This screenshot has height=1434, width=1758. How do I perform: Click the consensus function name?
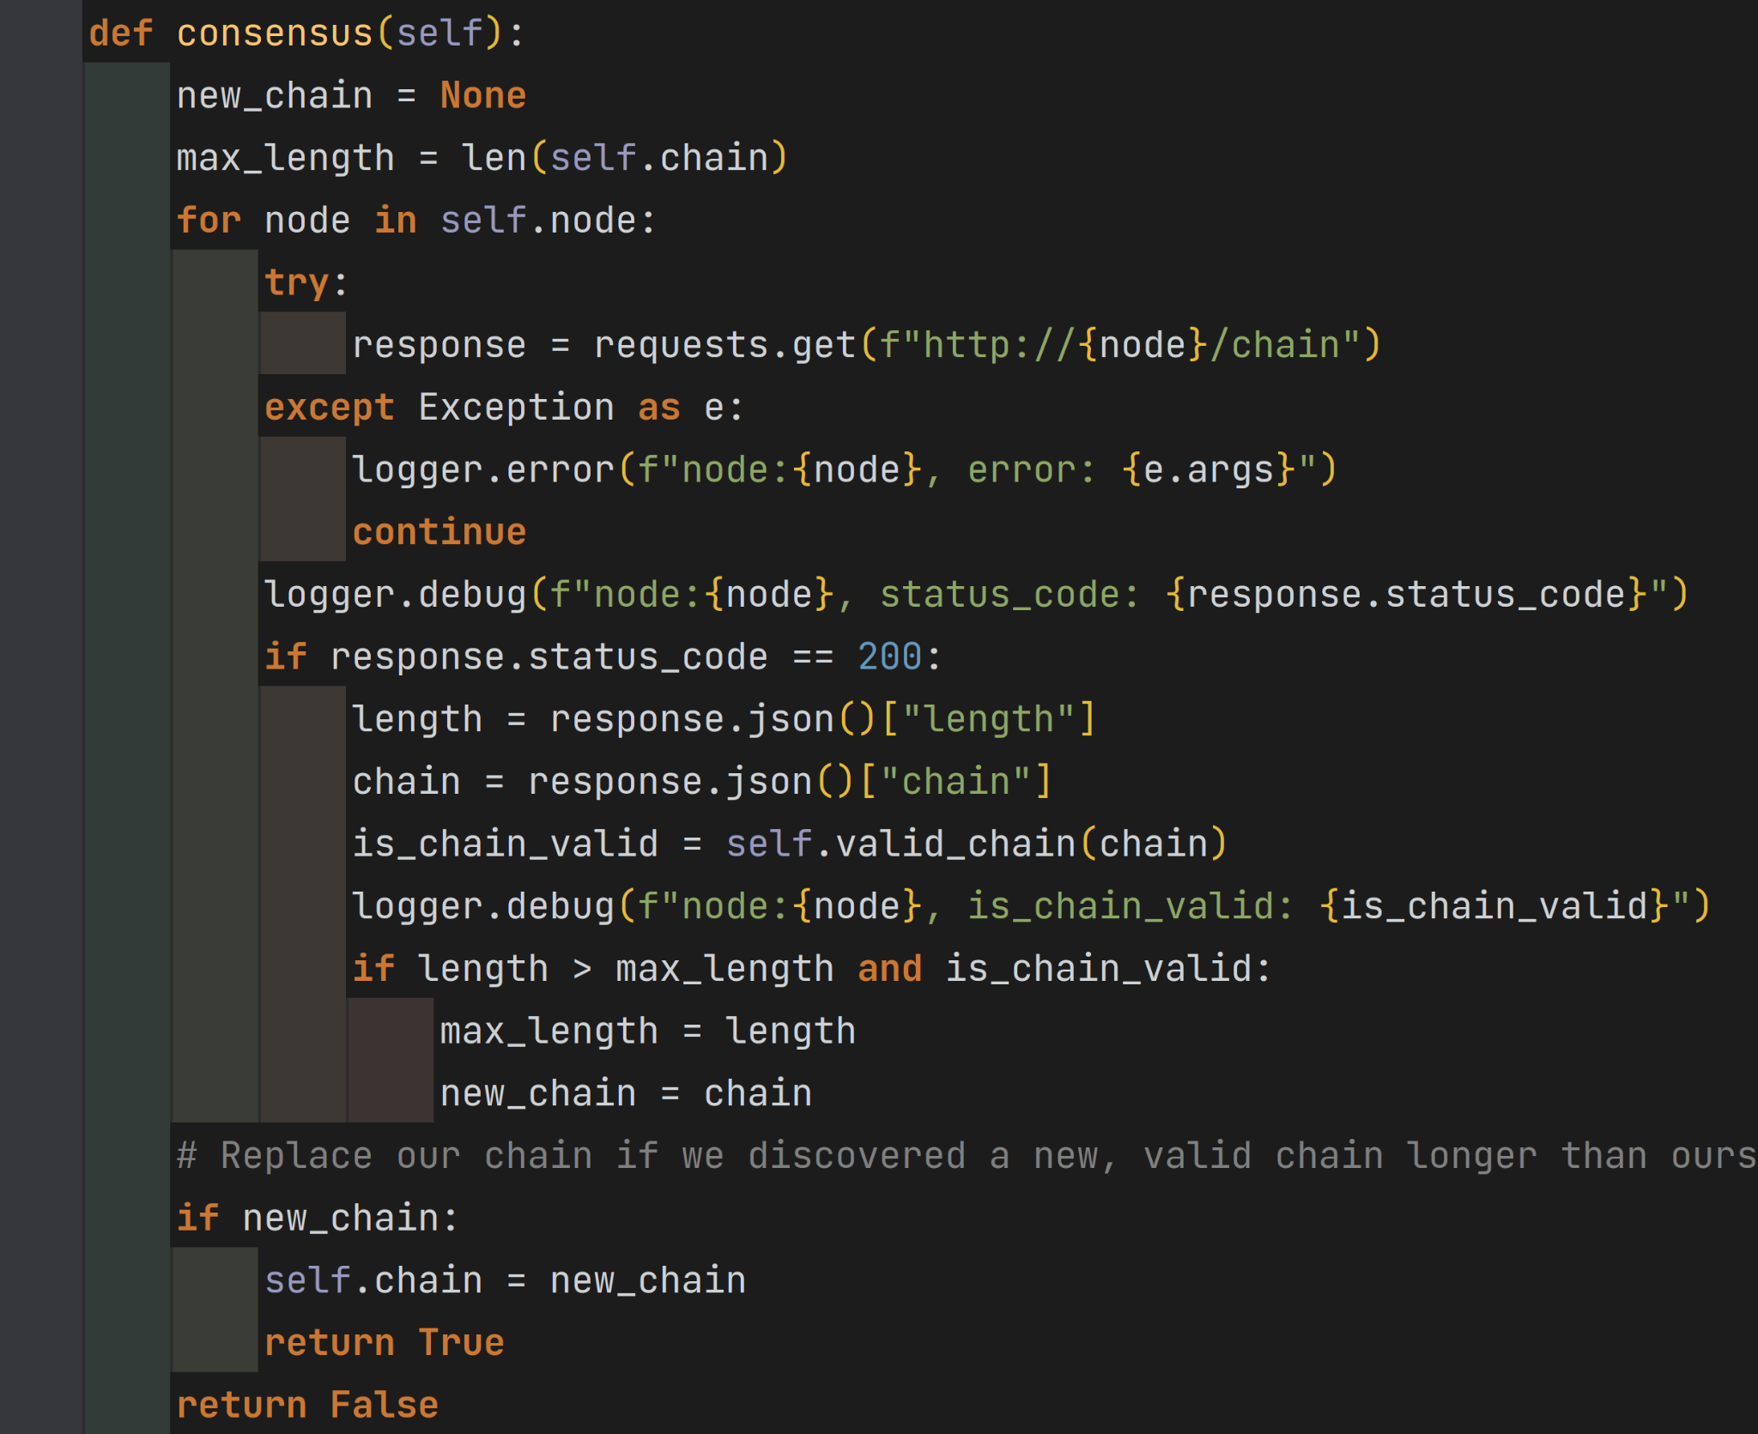point(274,33)
